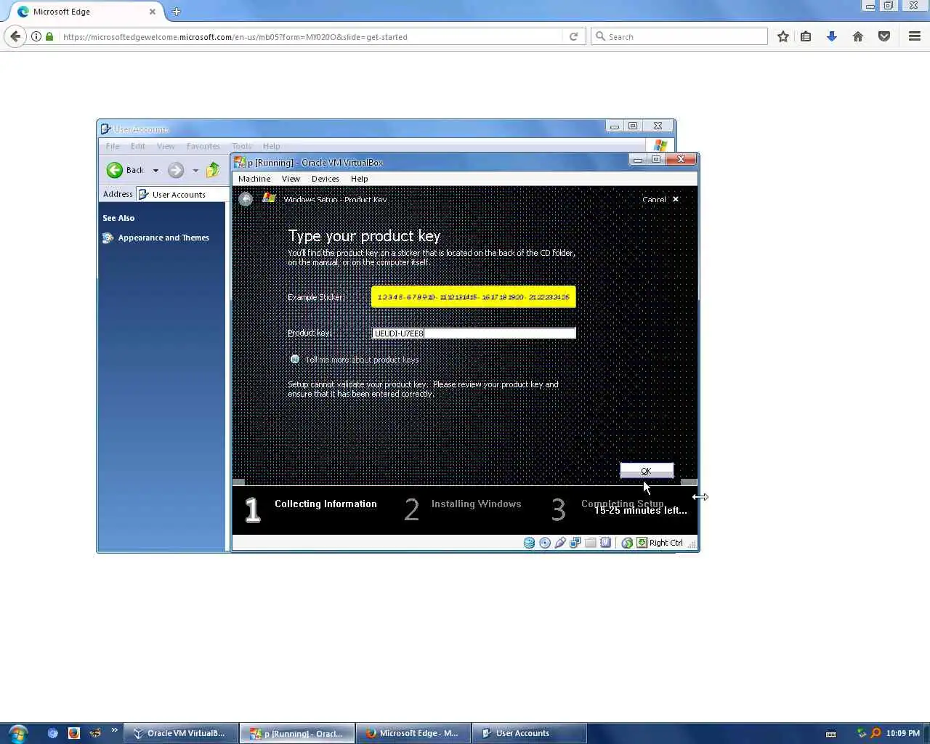Viewport: 930px width, 744px height.
Task: Open the bookmarks list clipboard icon
Action: (806, 36)
